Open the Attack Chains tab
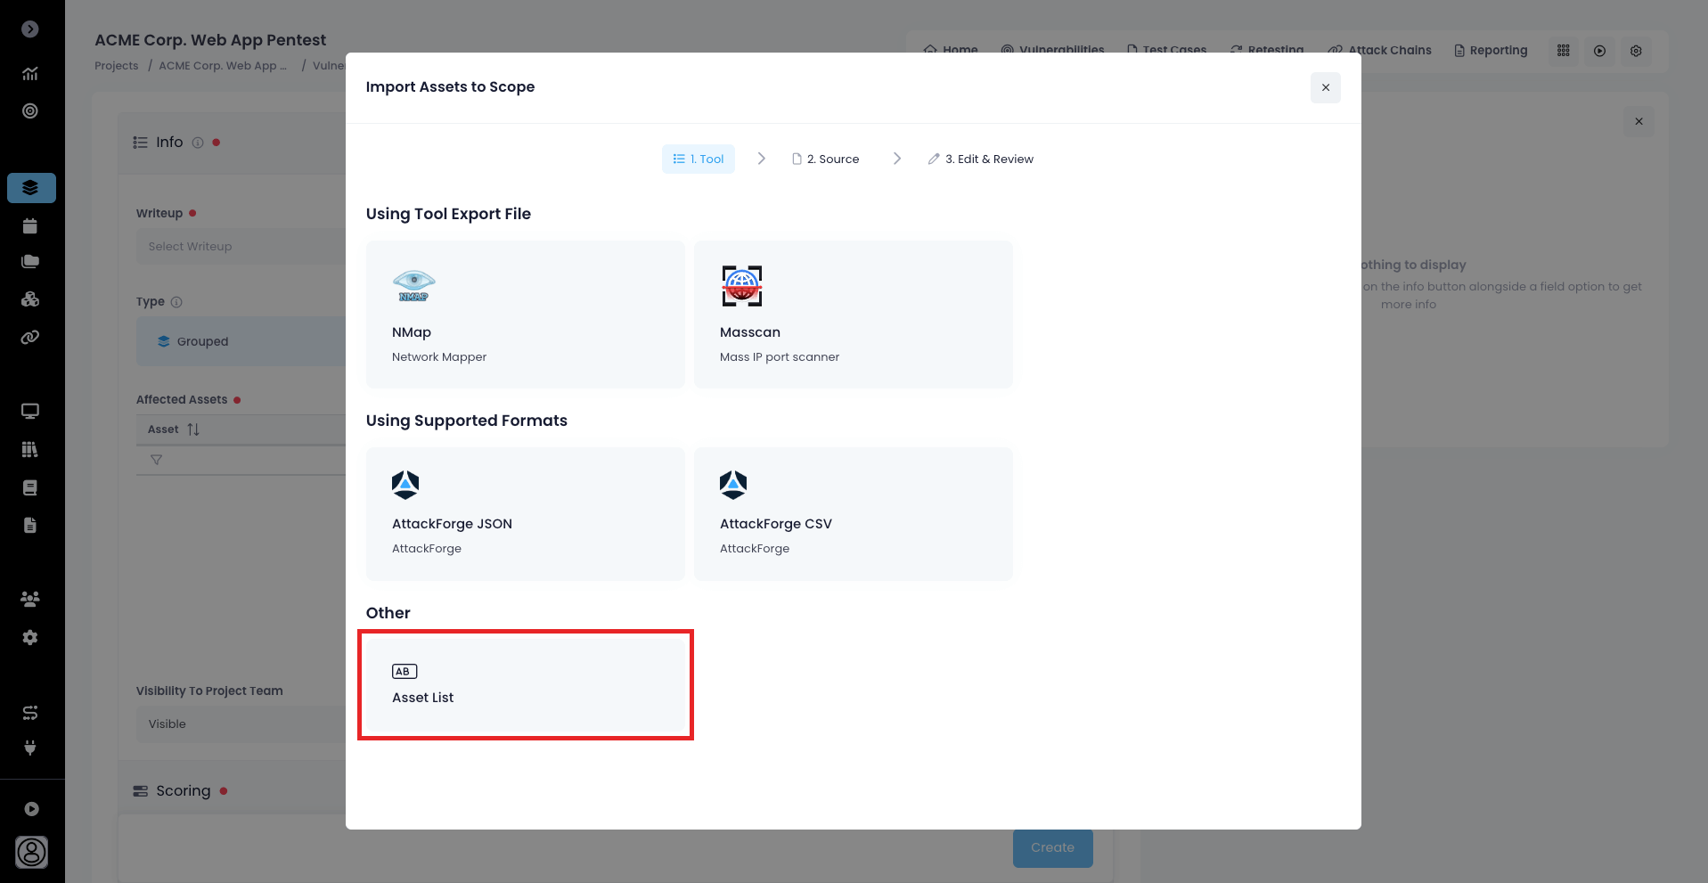 [x=1380, y=51]
